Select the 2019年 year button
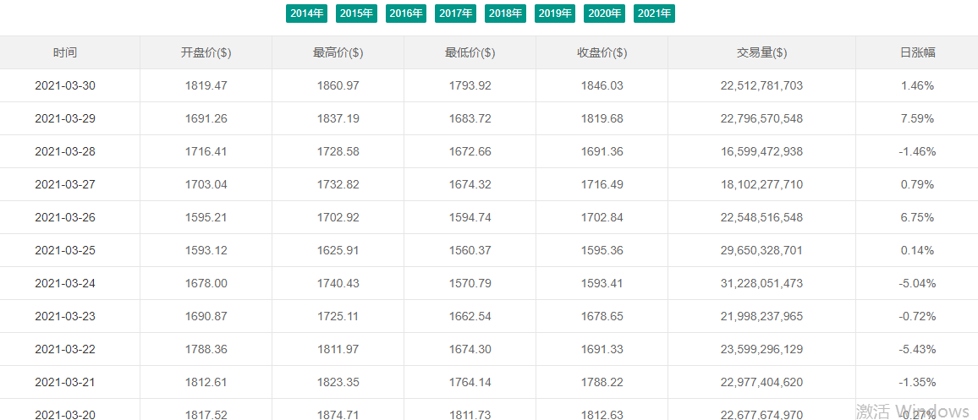The width and height of the screenshot is (978, 420). pyautogui.click(x=555, y=13)
